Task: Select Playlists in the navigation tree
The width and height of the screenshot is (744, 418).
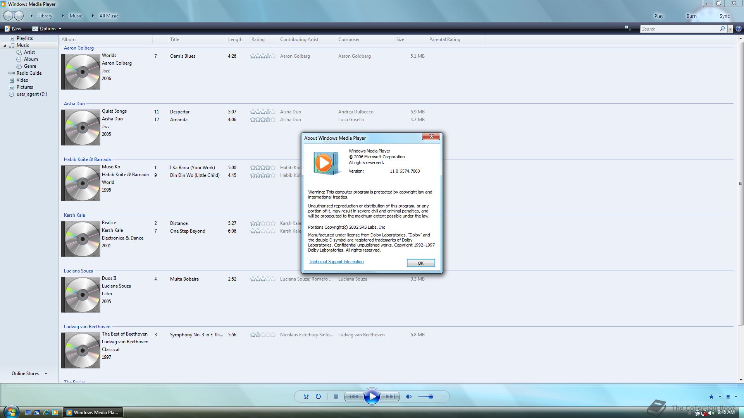Action: pyautogui.click(x=24, y=38)
